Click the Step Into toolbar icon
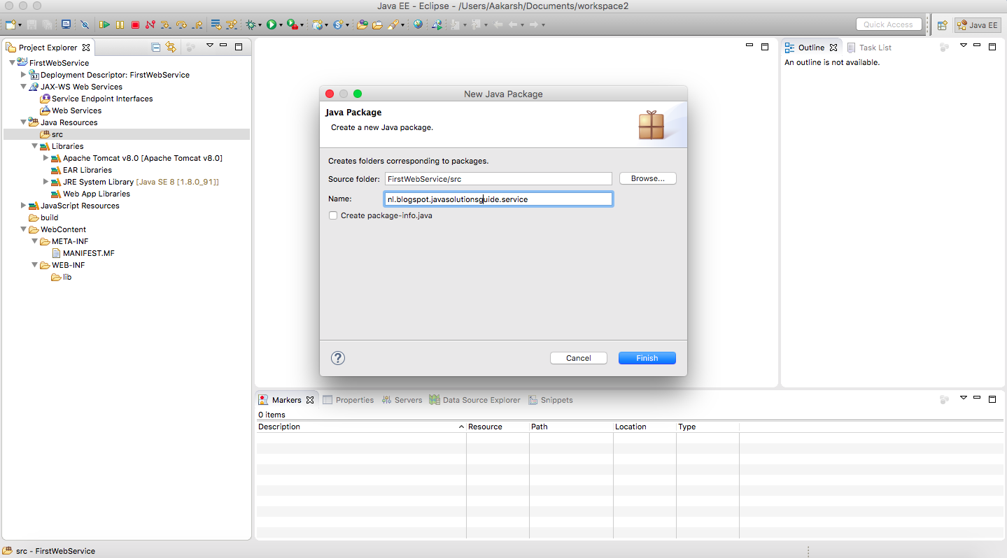Screen dimensions: 1007x558 (x=166, y=24)
